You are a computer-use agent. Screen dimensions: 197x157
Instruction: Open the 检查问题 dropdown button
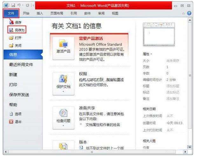(x=64, y=118)
